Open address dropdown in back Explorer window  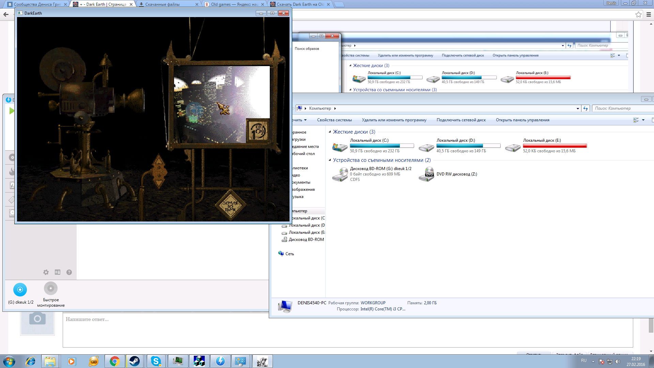point(563,45)
